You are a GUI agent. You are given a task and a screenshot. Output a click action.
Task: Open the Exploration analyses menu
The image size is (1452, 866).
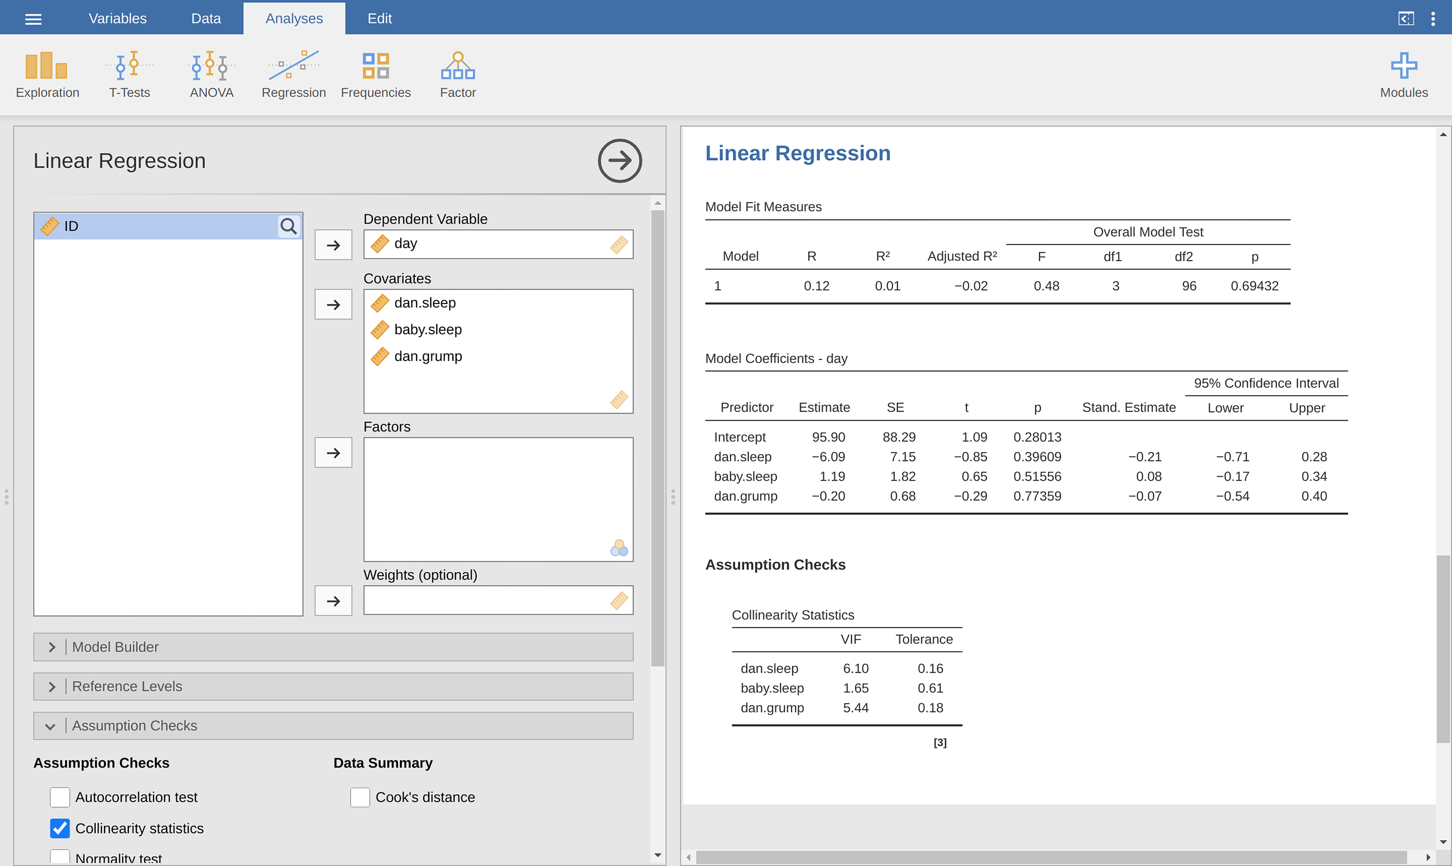pyautogui.click(x=47, y=75)
